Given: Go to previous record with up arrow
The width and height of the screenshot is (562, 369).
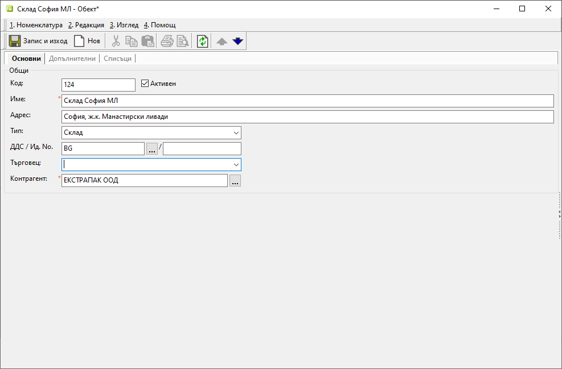Looking at the screenshot, I should [222, 42].
